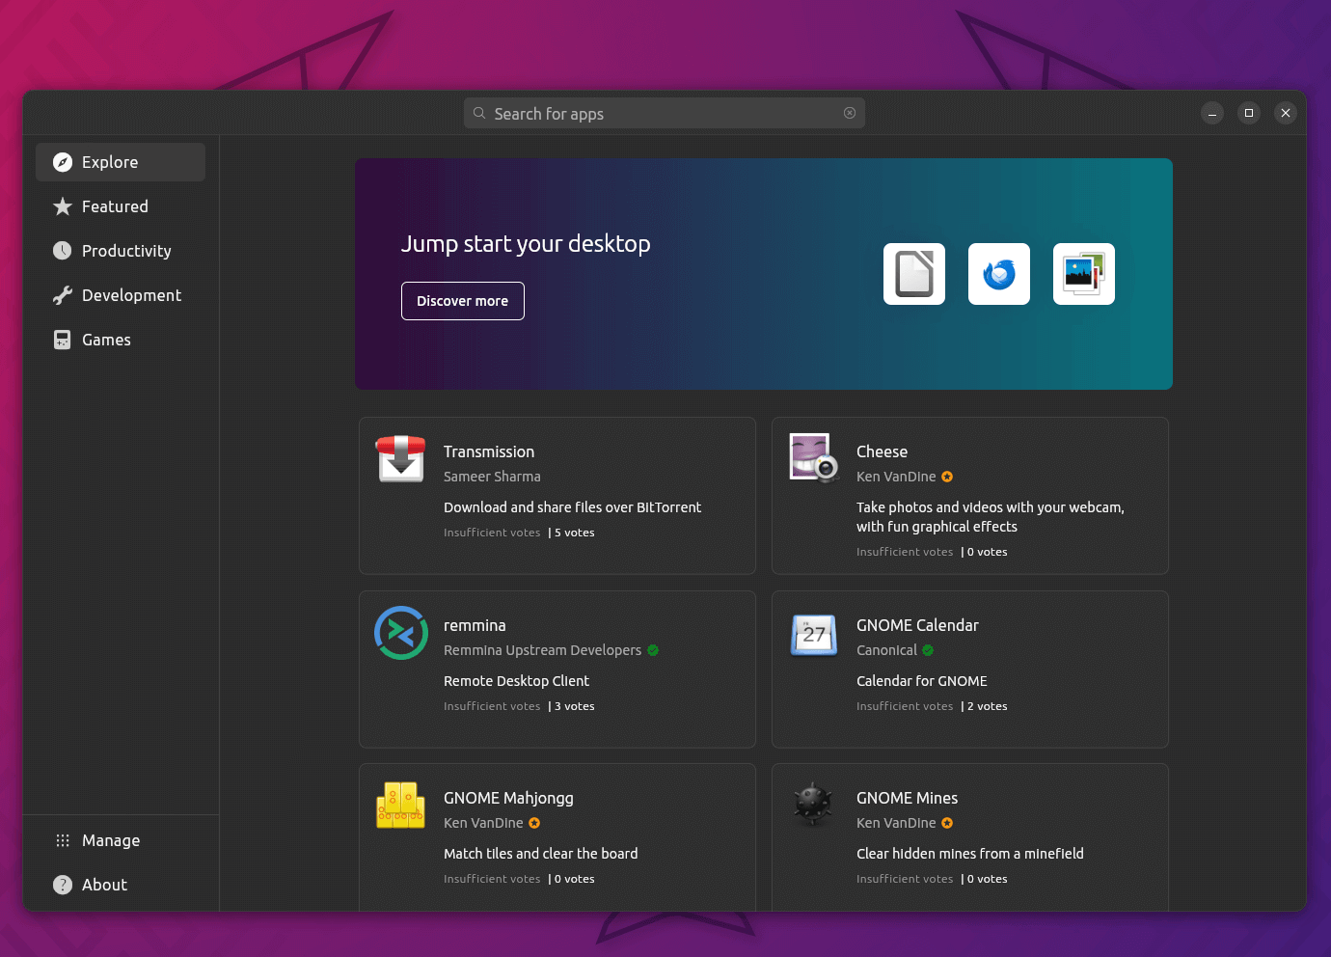The image size is (1331, 957).
Task: Click the Cheese webcam app icon
Action: [813, 458]
